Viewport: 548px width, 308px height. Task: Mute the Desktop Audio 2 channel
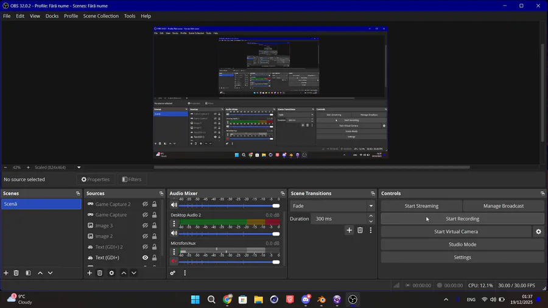click(174, 233)
